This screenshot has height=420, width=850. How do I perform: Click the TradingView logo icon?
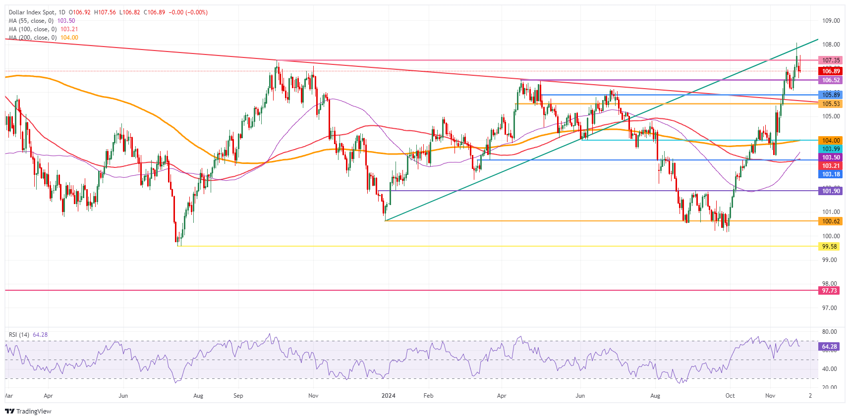[9, 411]
